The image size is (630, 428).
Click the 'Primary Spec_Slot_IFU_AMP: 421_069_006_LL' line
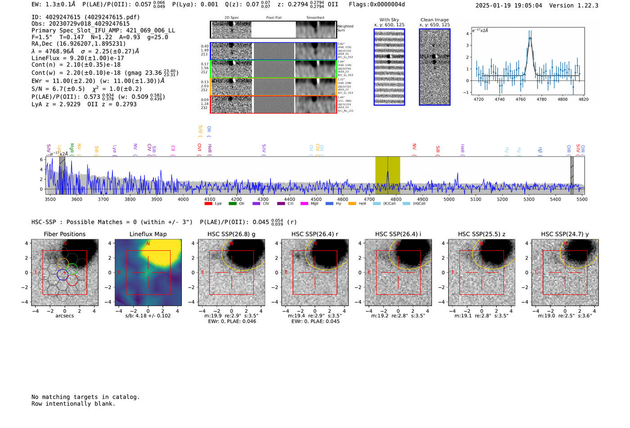(x=103, y=31)
